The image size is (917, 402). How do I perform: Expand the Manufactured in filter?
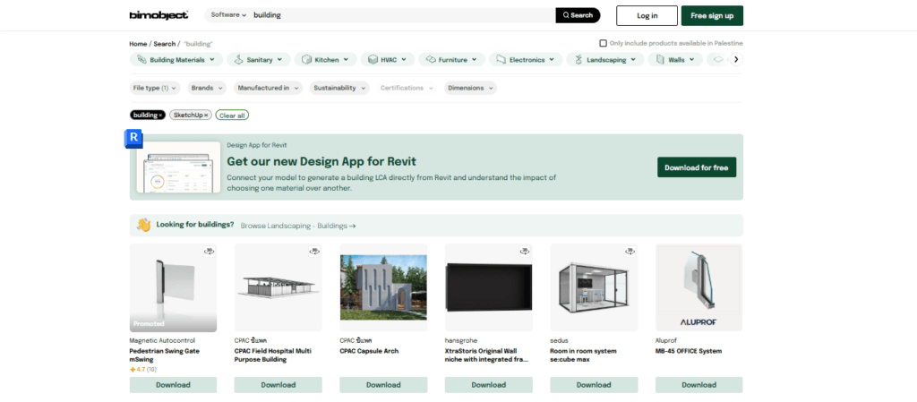[x=268, y=88]
